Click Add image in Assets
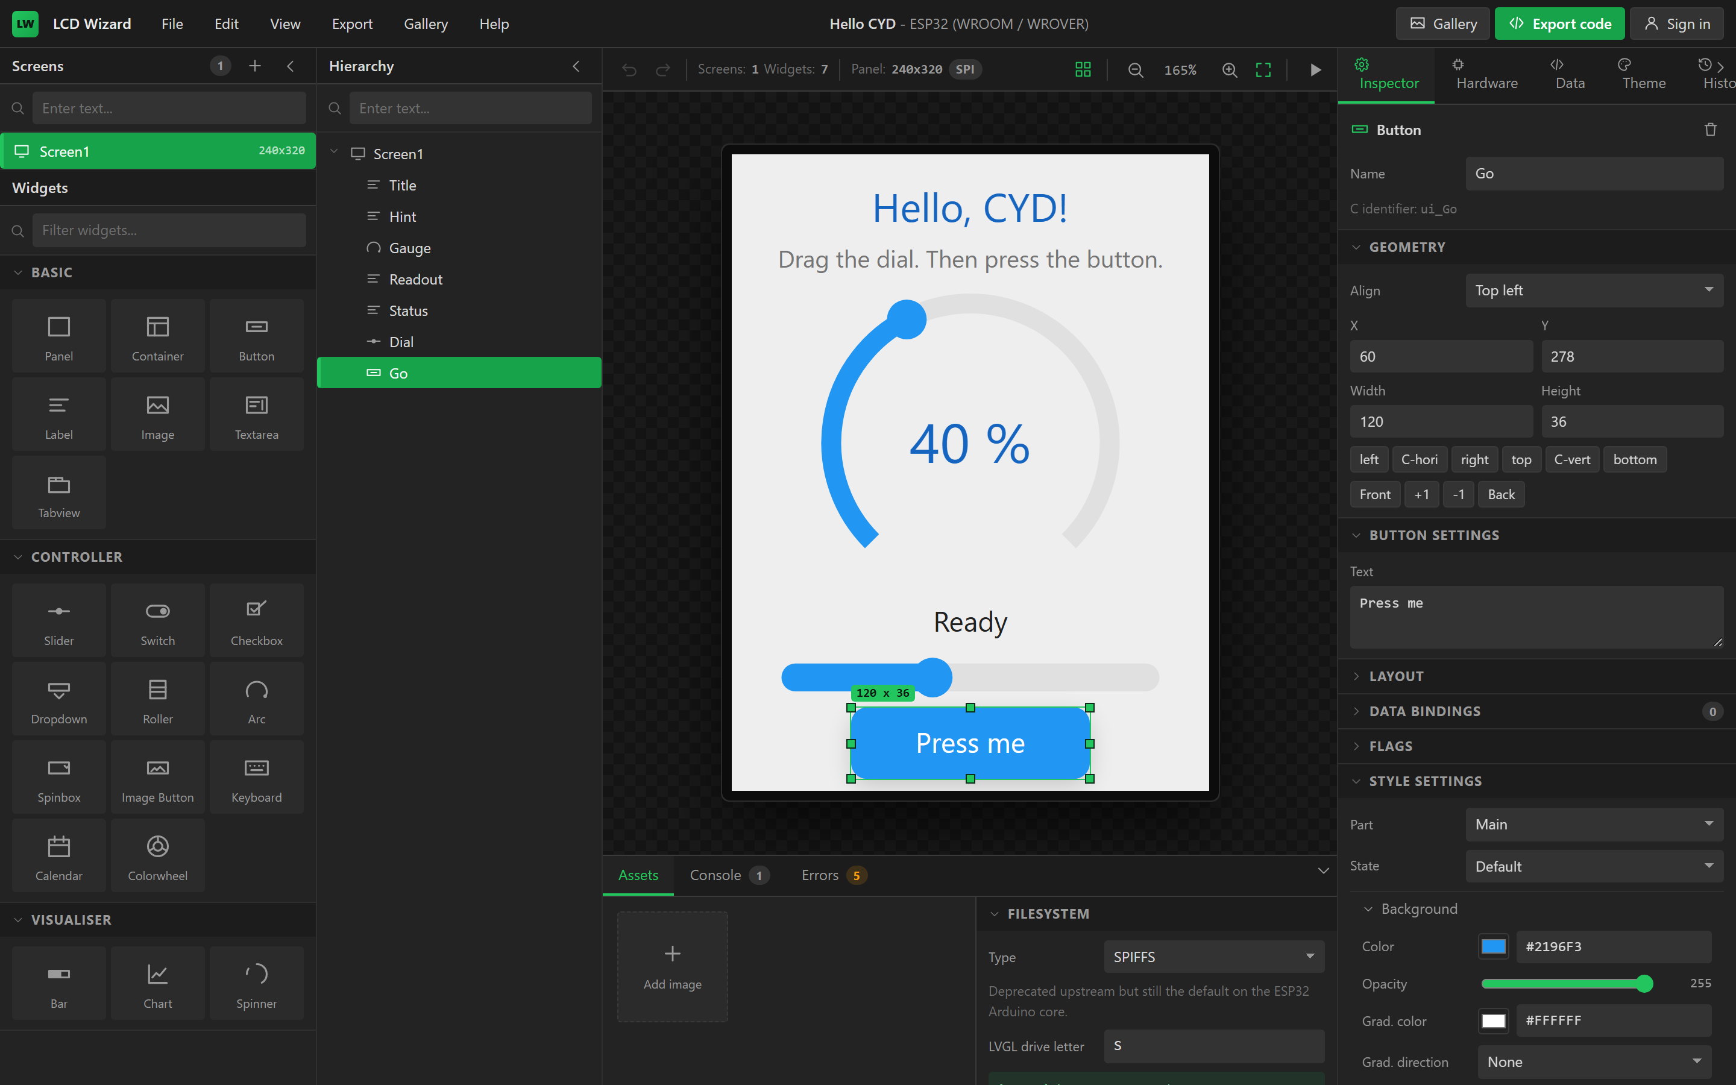 [x=672, y=967]
